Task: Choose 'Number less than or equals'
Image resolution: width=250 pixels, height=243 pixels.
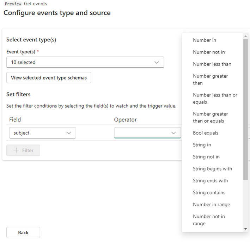Action: (215, 98)
